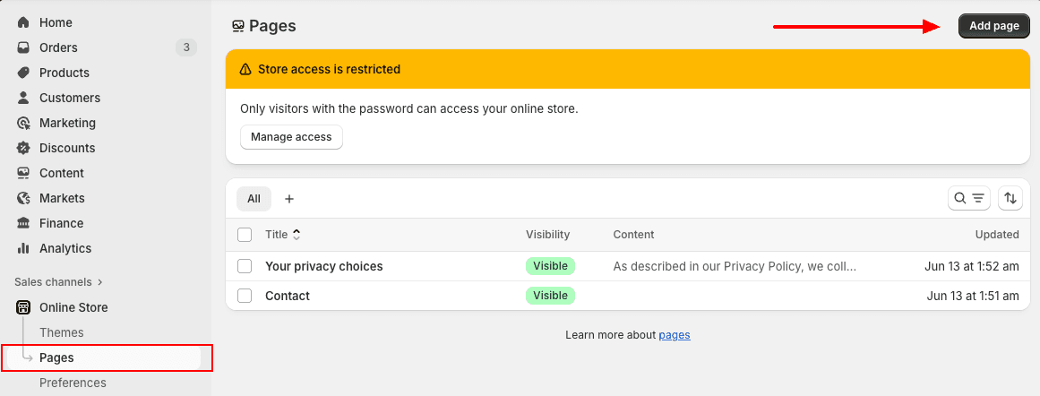Select the Customers person icon
This screenshot has width=1040, height=396.
coord(23,98)
